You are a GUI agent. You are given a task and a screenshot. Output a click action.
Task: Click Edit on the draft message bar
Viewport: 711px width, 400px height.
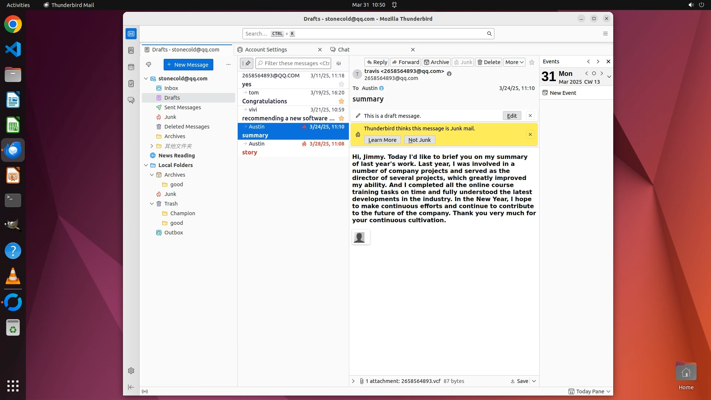tap(512, 116)
